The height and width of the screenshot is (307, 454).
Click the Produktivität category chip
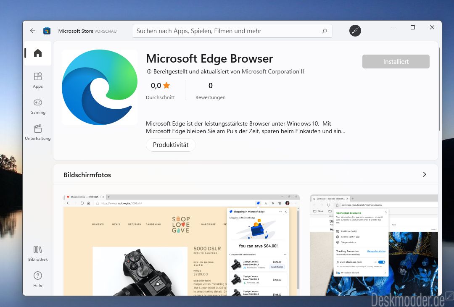click(171, 144)
